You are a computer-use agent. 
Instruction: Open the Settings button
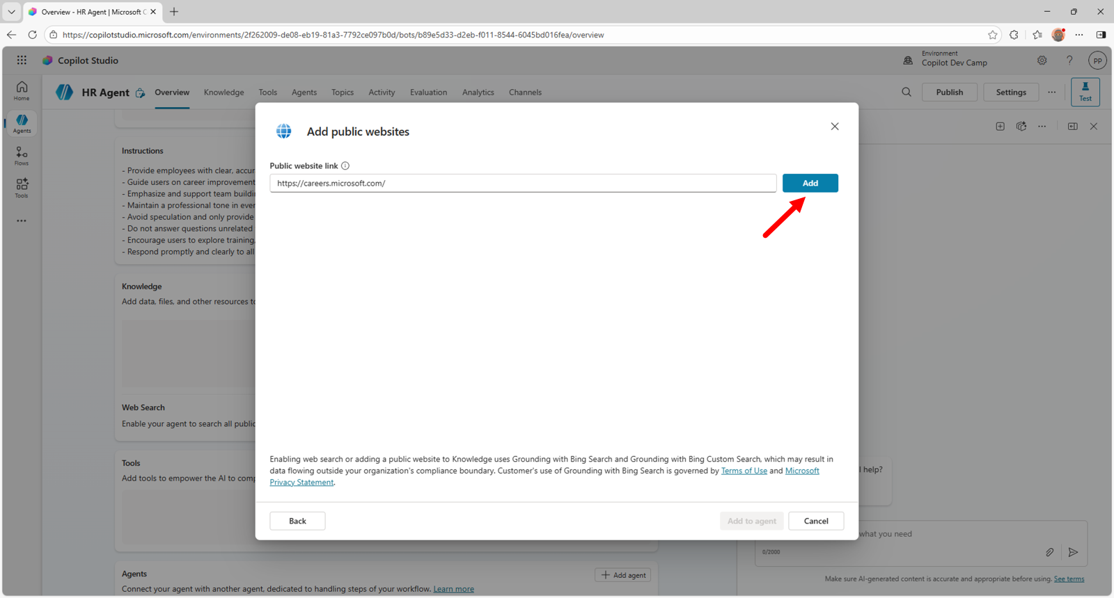[x=1011, y=92]
